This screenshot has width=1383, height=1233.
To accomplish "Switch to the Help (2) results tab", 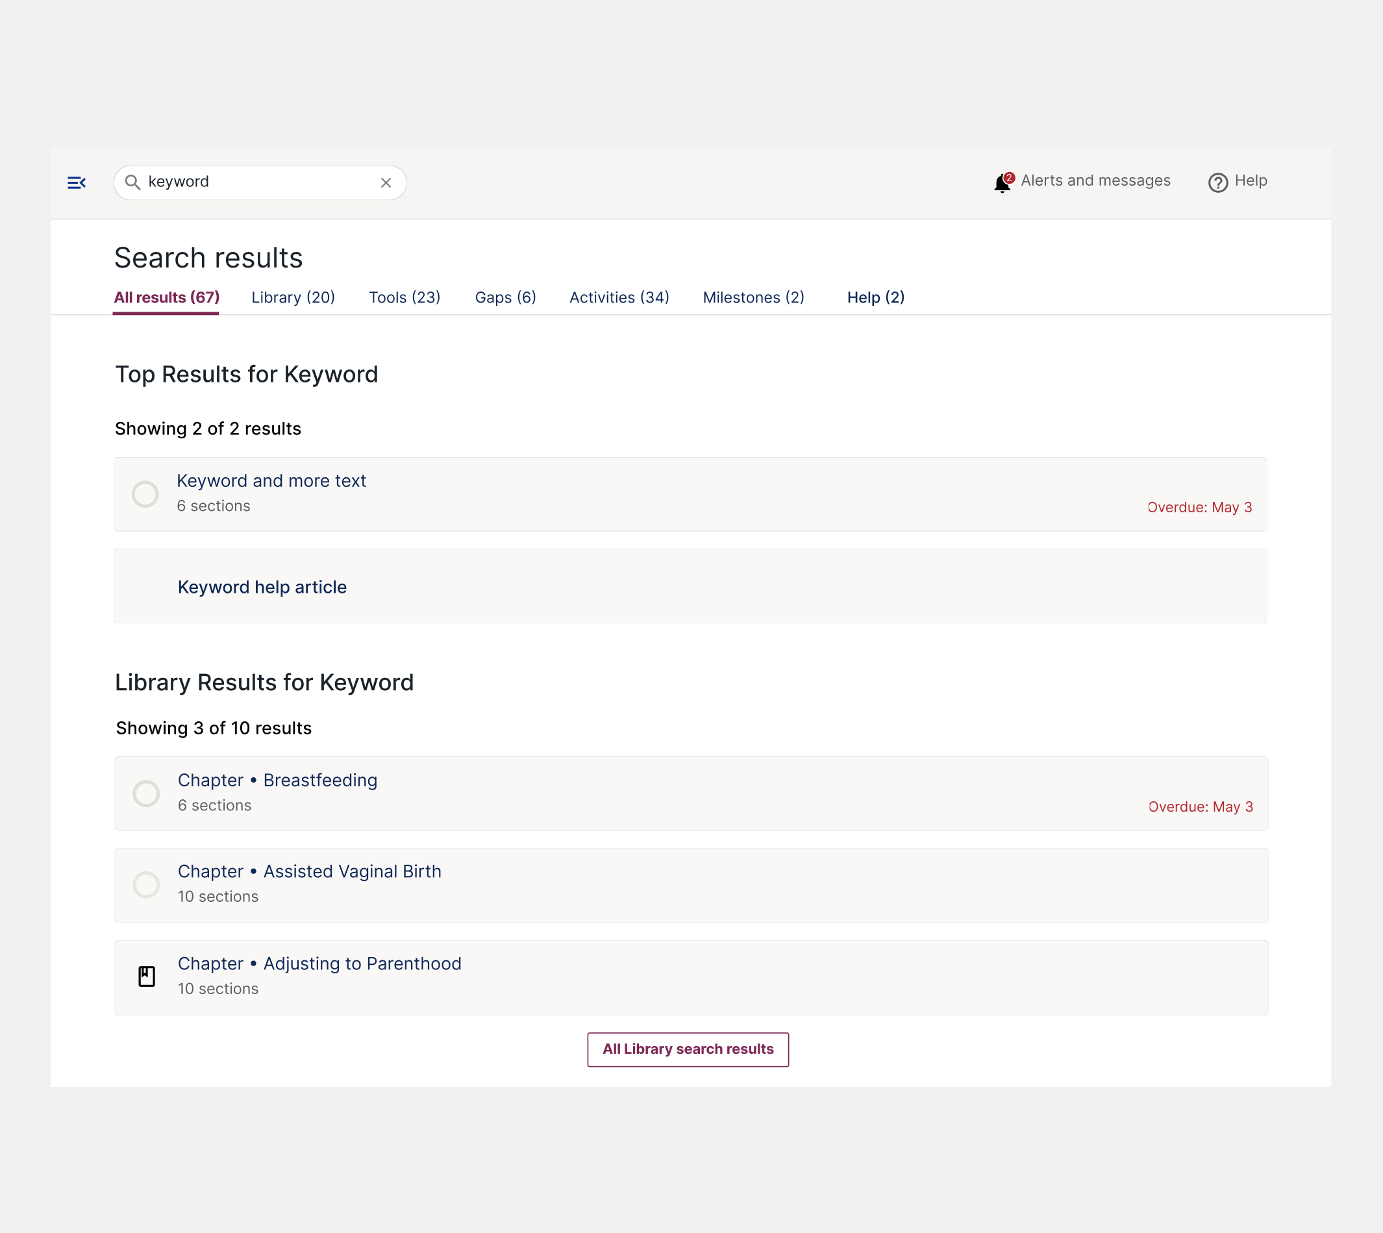I will point(875,297).
